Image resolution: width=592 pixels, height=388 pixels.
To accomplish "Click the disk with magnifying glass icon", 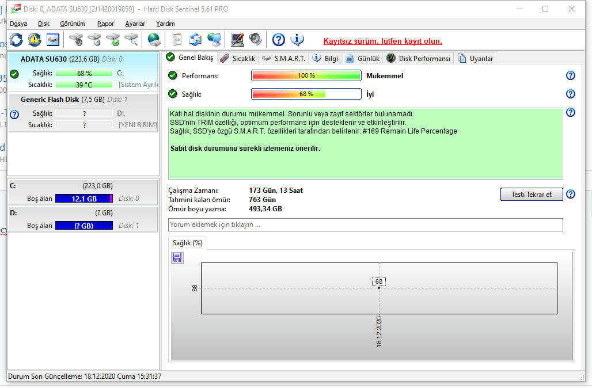I will [x=131, y=40].
